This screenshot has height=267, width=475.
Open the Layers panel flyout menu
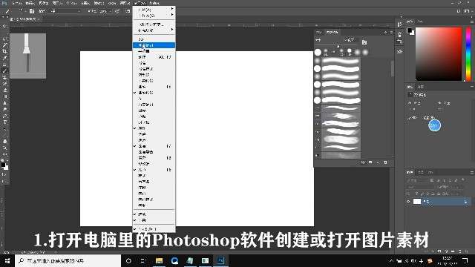click(x=472, y=172)
